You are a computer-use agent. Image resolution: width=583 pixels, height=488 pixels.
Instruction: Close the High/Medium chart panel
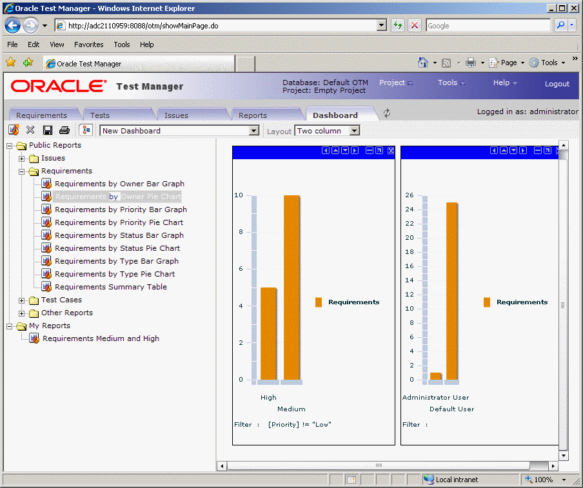coord(391,150)
